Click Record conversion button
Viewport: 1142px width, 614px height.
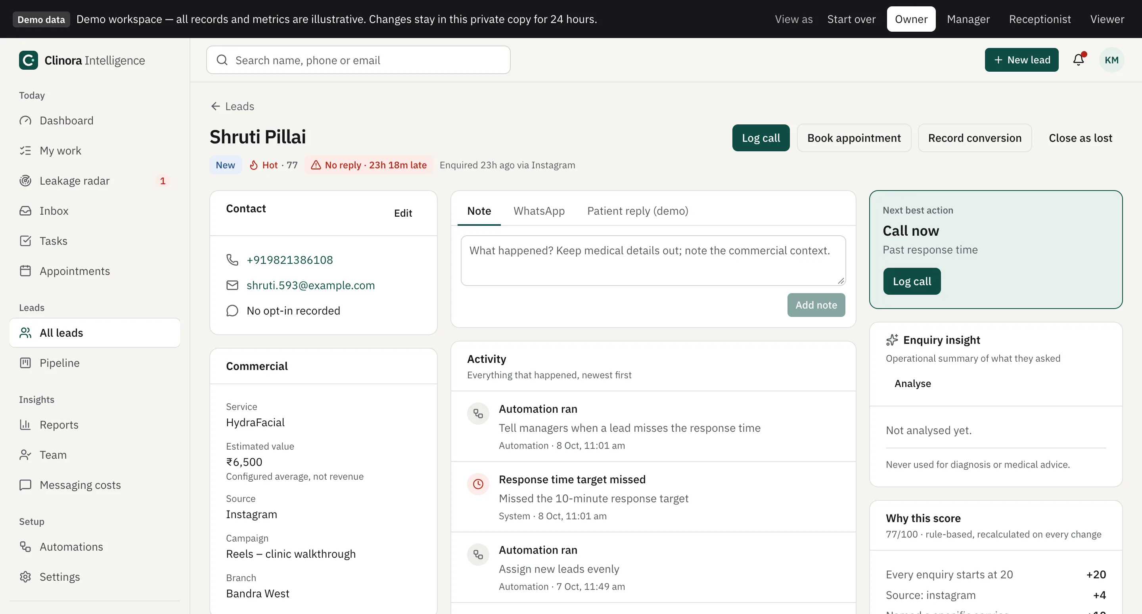tap(974, 138)
